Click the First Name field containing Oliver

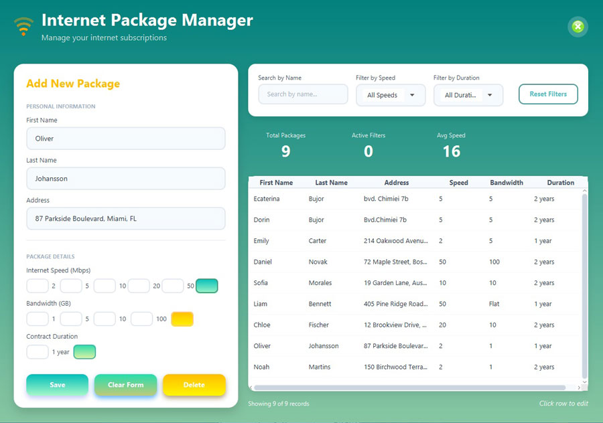(125, 138)
